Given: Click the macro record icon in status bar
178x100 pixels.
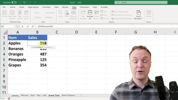Looking at the screenshot, I should pyautogui.click(x=9, y=99).
